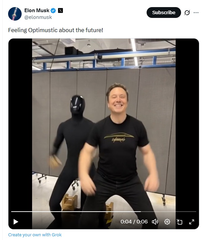This screenshot has width=202, height=240.
Task: Click the 0:04 / 0:06 time display
Action: pyautogui.click(x=134, y=222)
